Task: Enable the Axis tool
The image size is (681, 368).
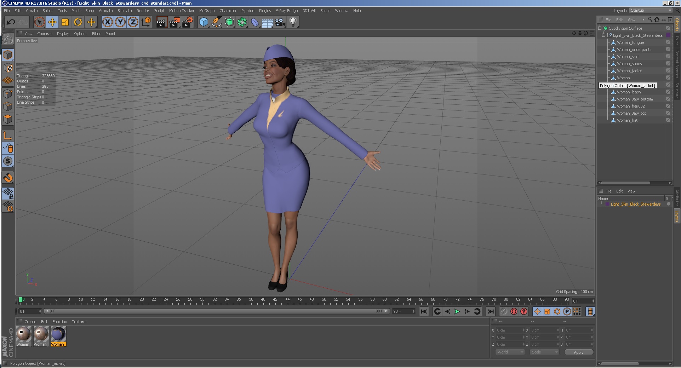Action: click(8, 135)
